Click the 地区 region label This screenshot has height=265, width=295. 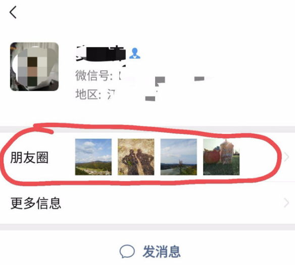pos(88,94)
